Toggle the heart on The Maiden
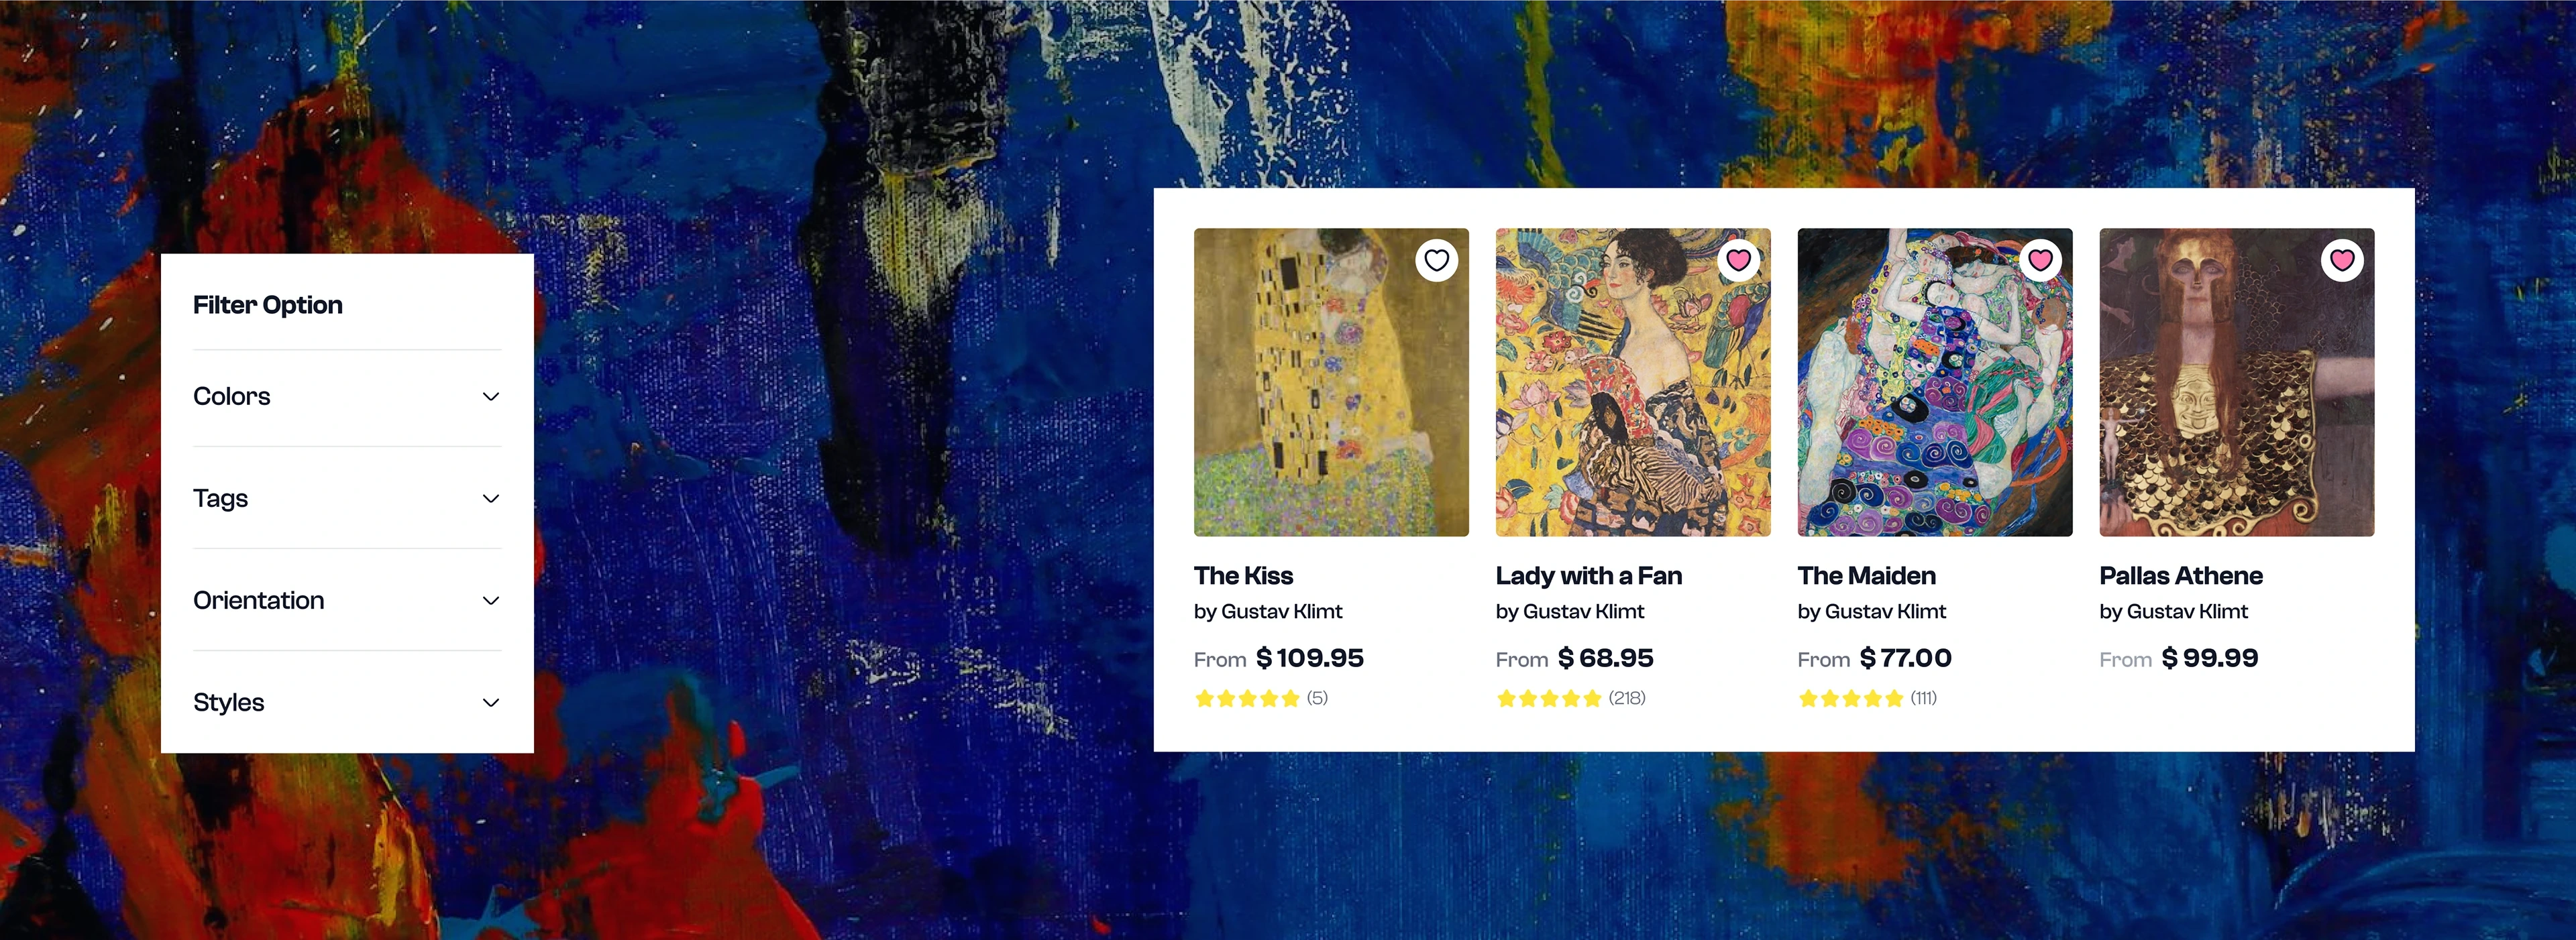The height and width of the screenshot is (940, 2576). click(2040, 261)
